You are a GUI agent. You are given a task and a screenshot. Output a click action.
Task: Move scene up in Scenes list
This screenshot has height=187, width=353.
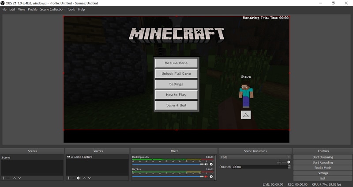coord(15,178)
